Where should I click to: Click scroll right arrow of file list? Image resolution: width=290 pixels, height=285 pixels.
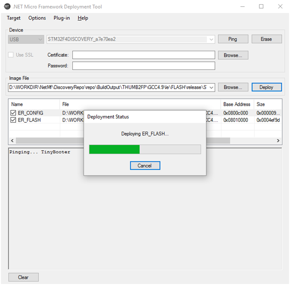coord(278,141)
